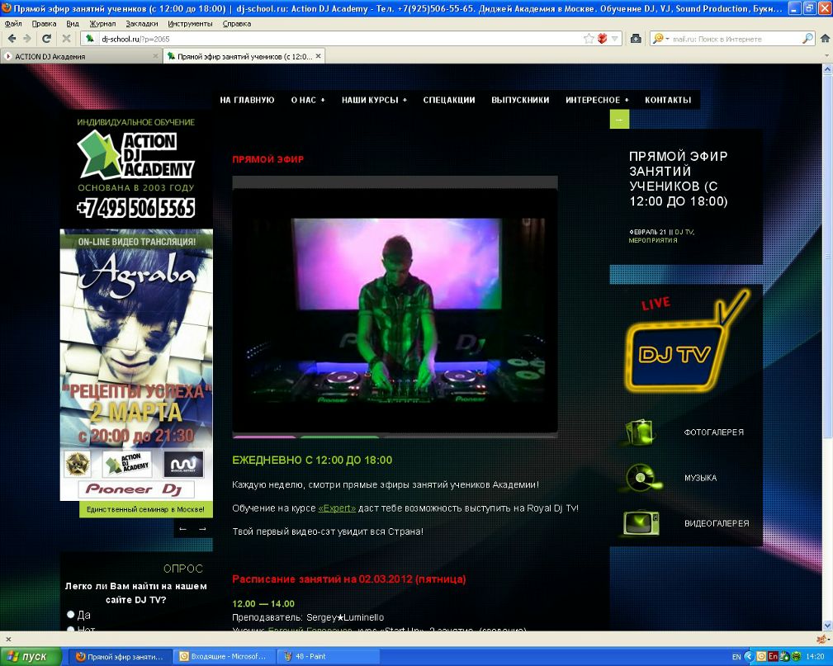Switch to the ACTION DJ Академия tab
Viewport: 833px width, 666px height.
[80, 56]
